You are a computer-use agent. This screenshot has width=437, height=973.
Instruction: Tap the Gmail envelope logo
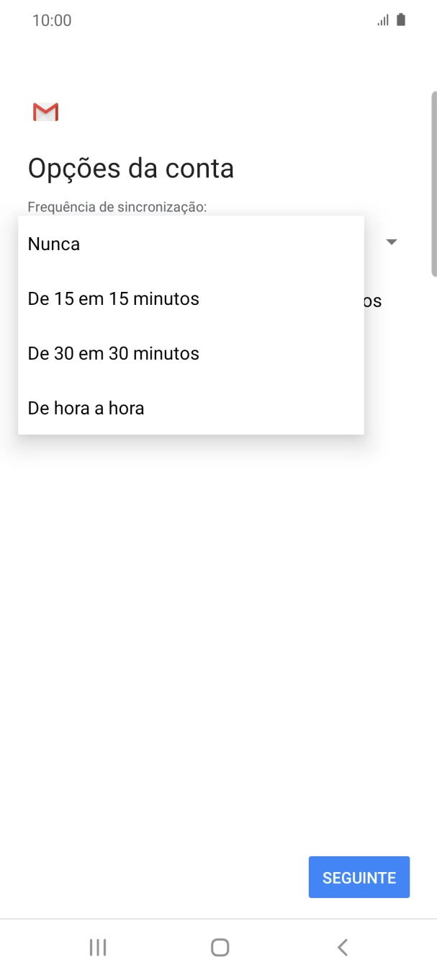pyautogui.click(x=45, y=112)
